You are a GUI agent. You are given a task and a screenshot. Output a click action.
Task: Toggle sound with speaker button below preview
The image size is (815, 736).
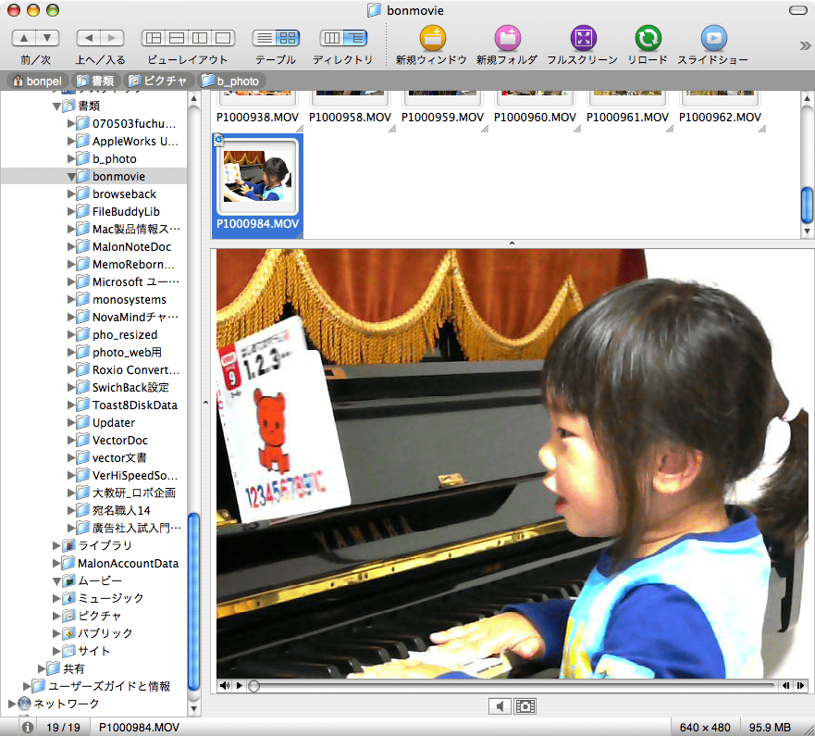(x=500, y=705)
